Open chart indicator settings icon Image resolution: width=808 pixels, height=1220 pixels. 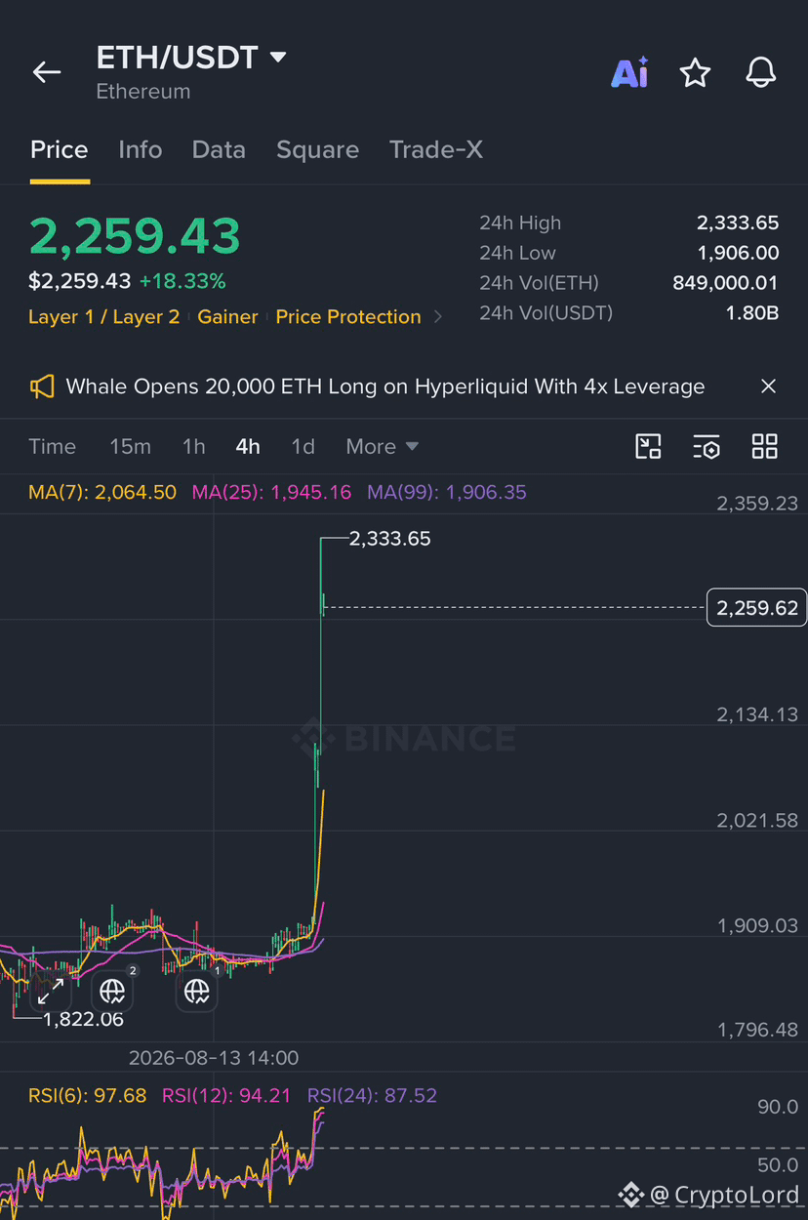tap(707, 447)
